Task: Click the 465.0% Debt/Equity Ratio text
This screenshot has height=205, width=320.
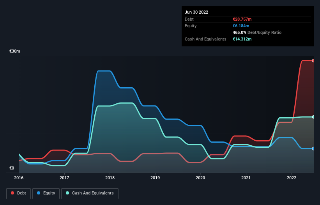Action: pos(257,32)
